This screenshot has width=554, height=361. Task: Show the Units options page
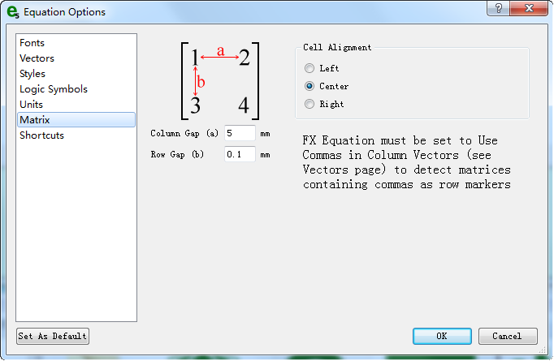[x=32, y=105]
